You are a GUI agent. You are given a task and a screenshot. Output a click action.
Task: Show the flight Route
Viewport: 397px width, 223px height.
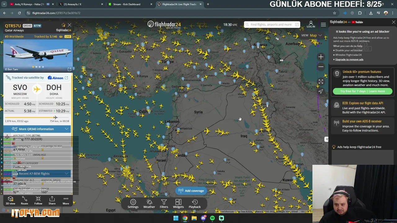point(25,200)
